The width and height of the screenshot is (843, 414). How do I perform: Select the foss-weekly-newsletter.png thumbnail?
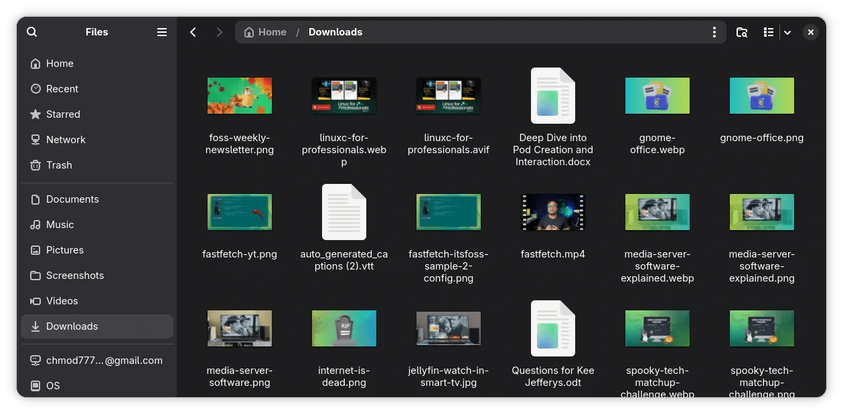(240, 96)
